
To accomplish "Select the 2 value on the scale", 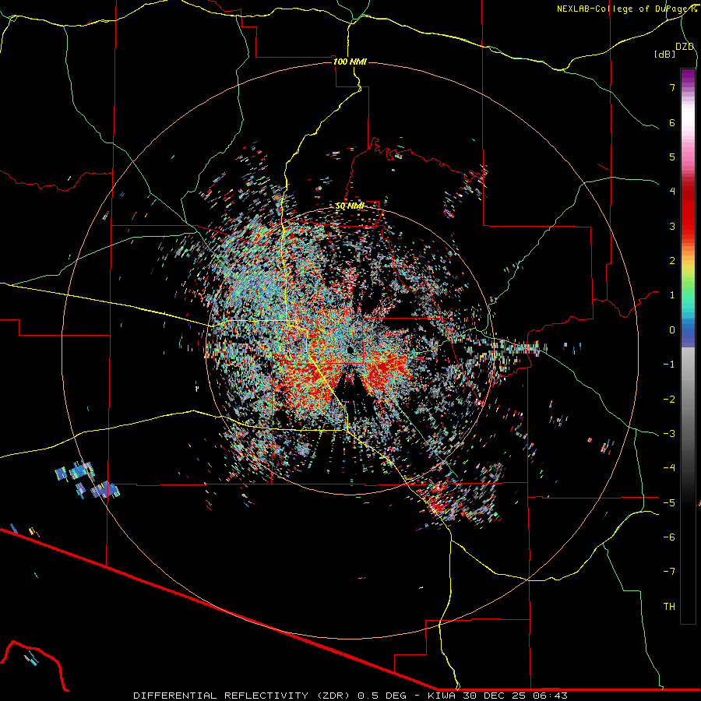I will [672, 261].
